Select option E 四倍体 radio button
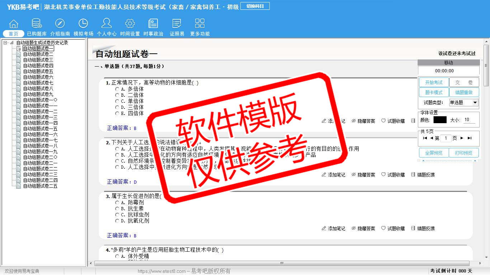This screenshot has width=490, height=275. click(x=117, y=114)
